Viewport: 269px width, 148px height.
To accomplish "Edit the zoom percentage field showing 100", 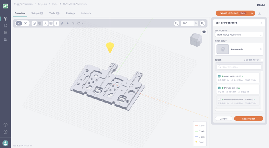I will (x=187, y=23).
